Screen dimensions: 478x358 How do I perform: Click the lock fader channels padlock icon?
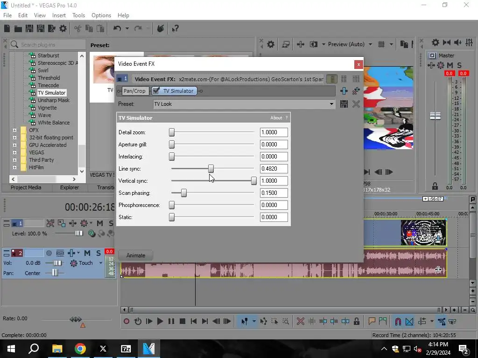click(435, 186)
